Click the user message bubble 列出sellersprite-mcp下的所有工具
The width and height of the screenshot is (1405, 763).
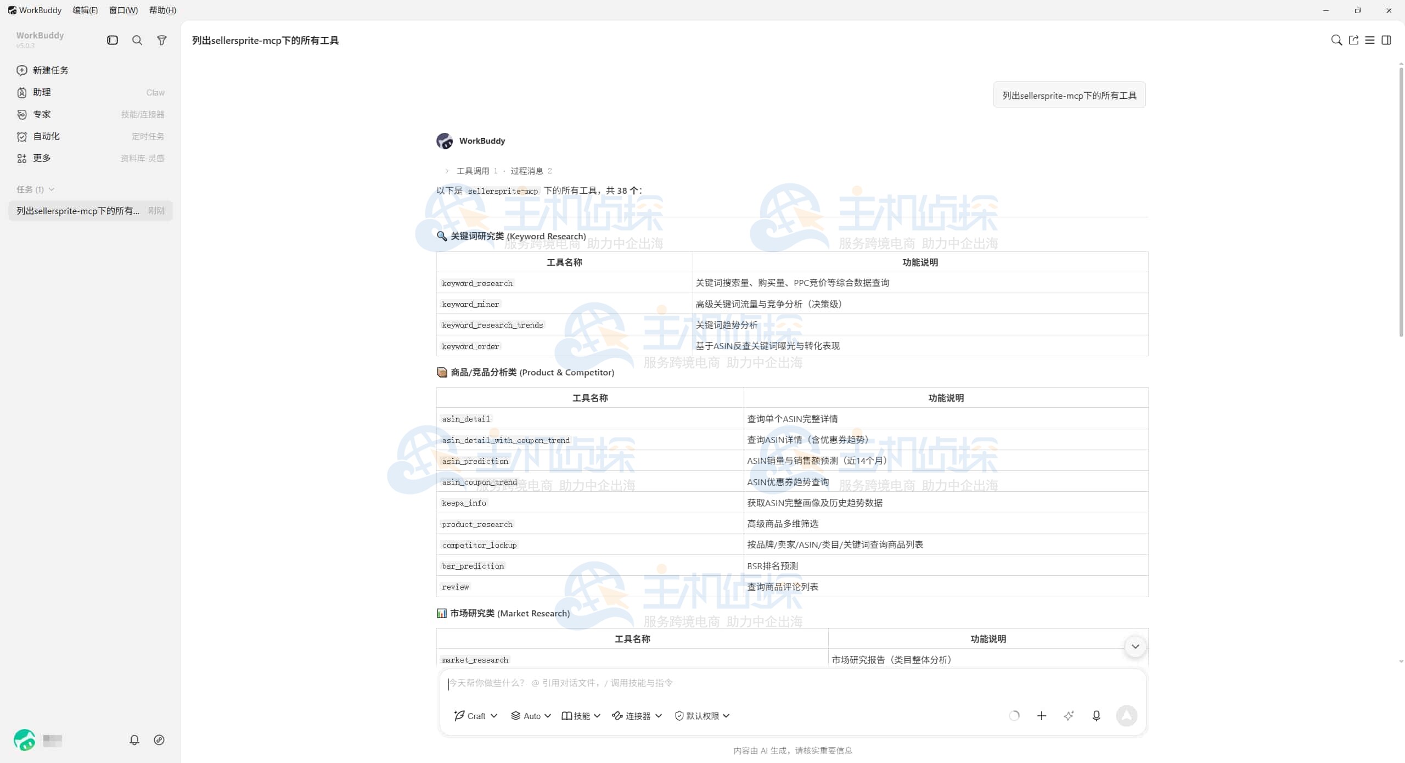pyautogui.click(x=1069, y=96)
